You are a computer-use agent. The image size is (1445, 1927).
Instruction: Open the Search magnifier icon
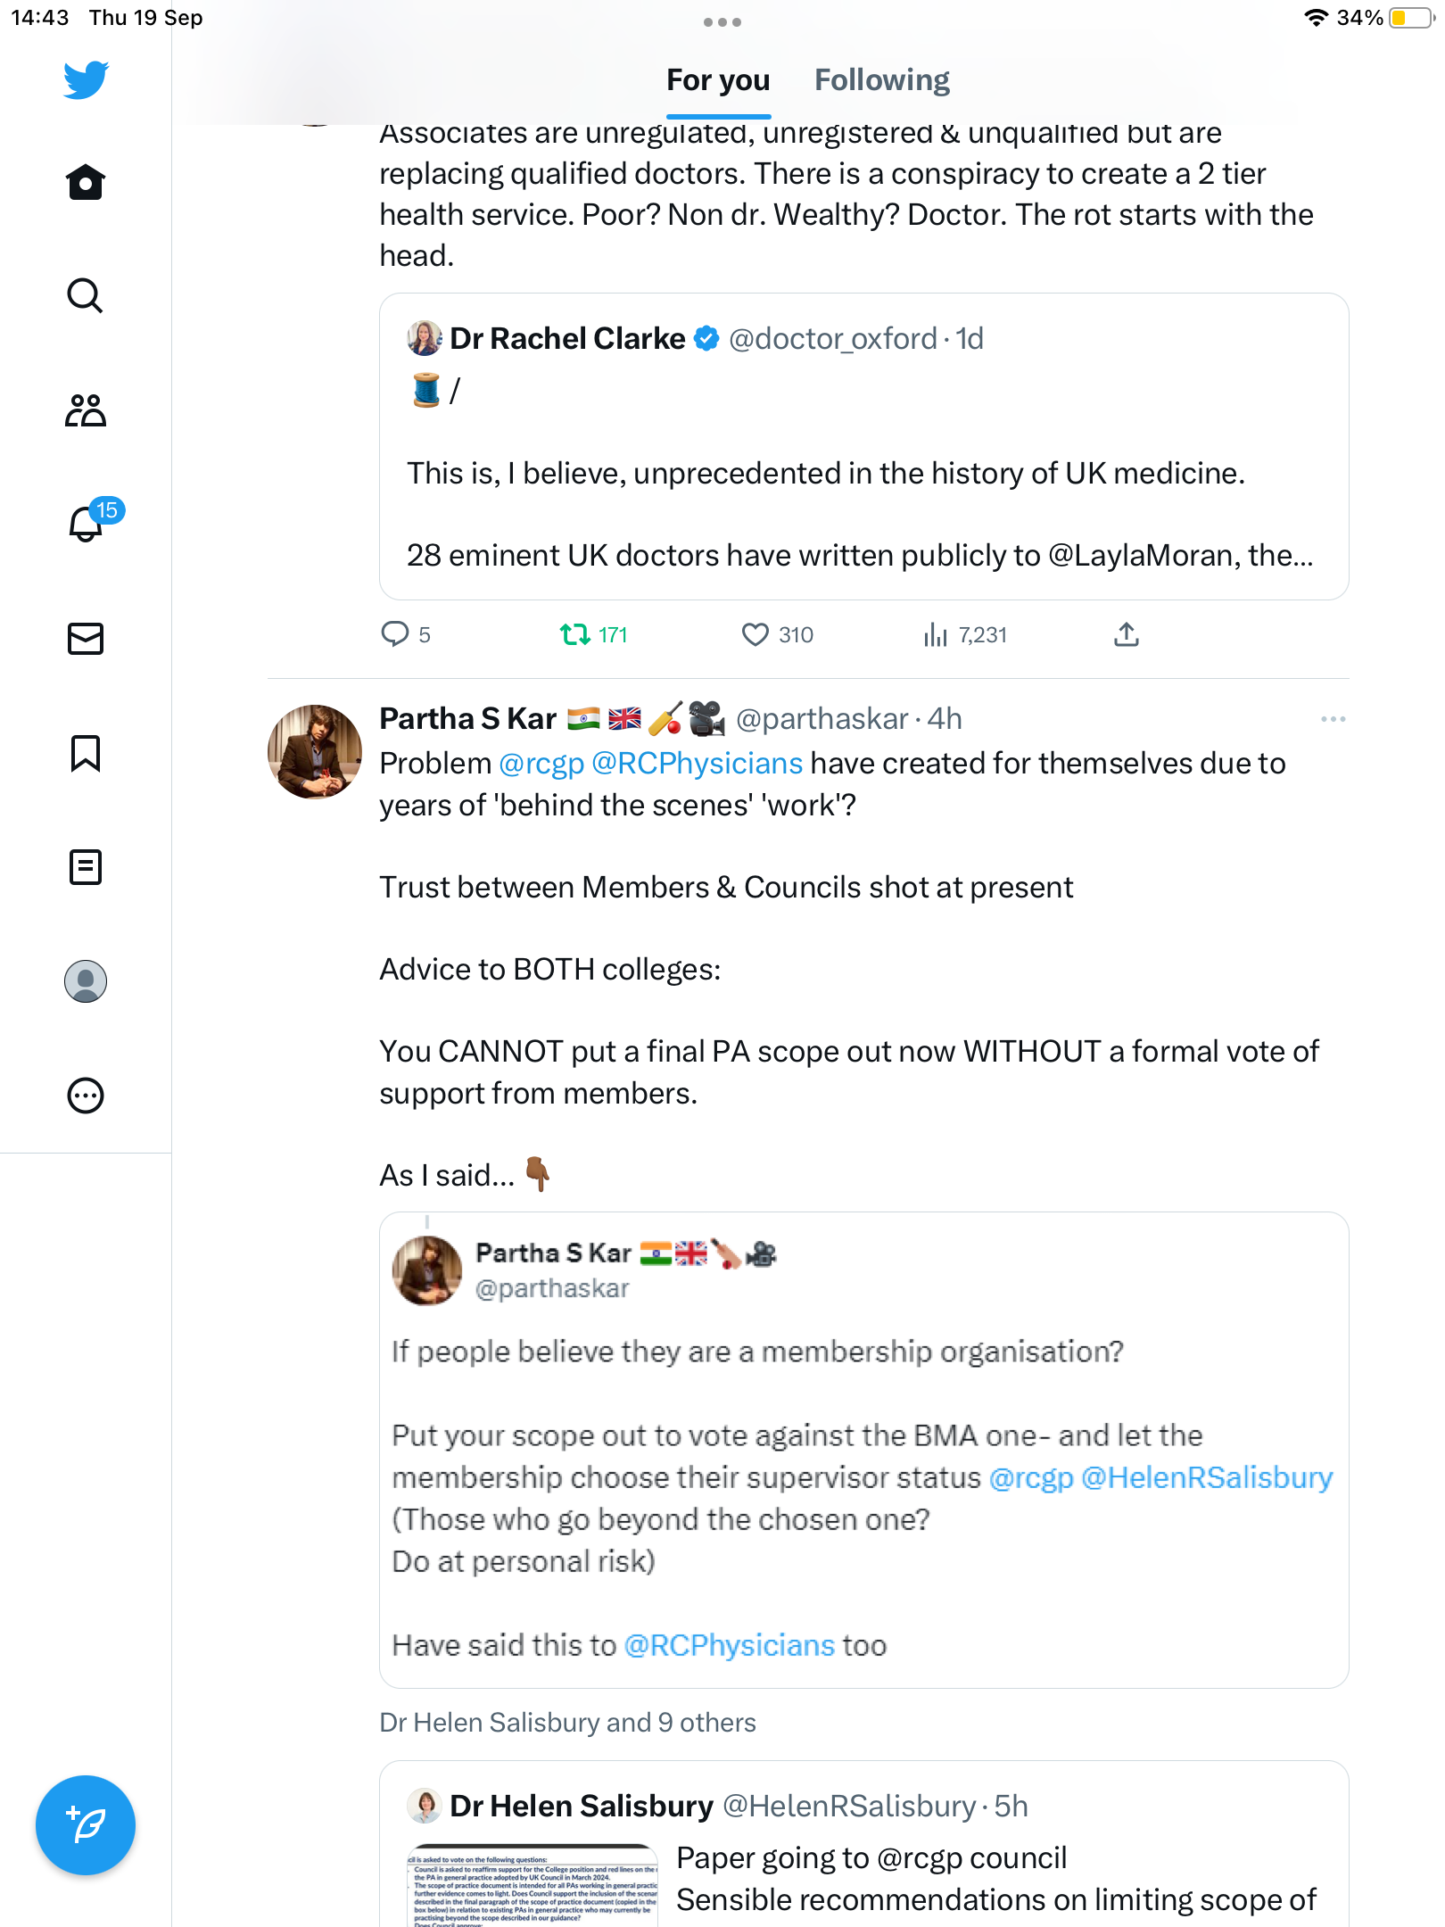click(86, 295)
